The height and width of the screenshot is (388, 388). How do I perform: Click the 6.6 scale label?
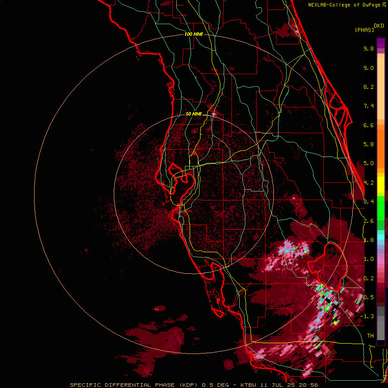coord(369,125)
